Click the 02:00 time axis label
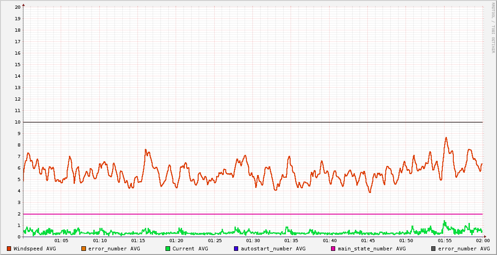 tap(483, 241)
